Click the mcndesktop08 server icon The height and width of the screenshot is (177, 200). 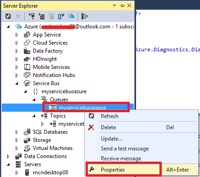coord(27,172)
